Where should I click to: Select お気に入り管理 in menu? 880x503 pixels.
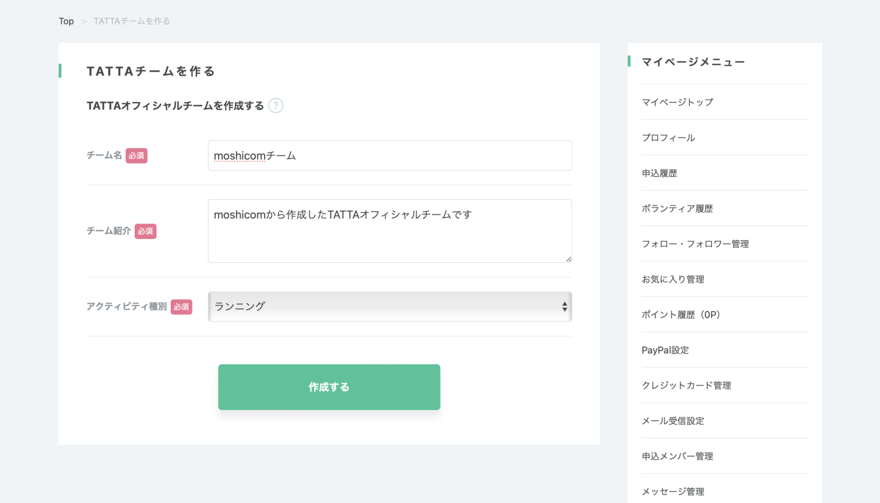click(x=673, y=280)
